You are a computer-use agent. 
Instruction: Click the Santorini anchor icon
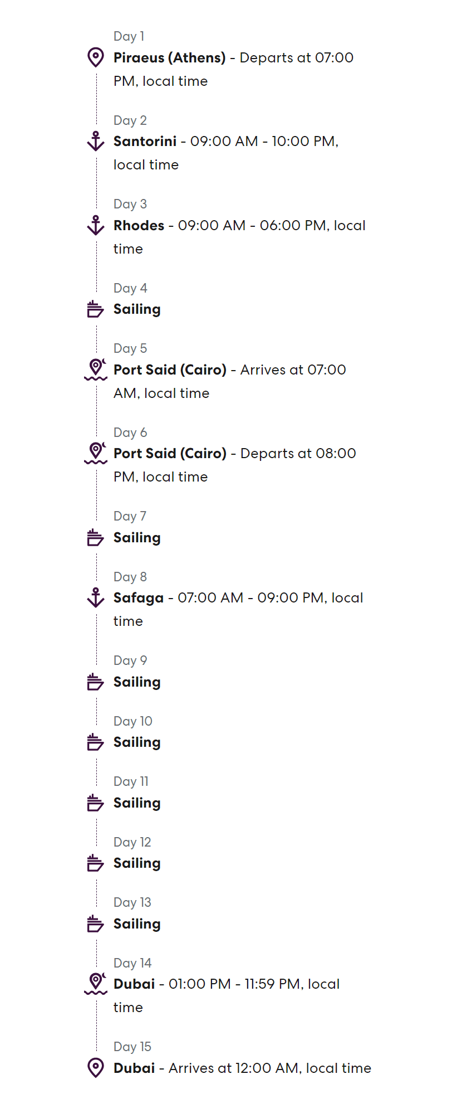pos(96,142)
